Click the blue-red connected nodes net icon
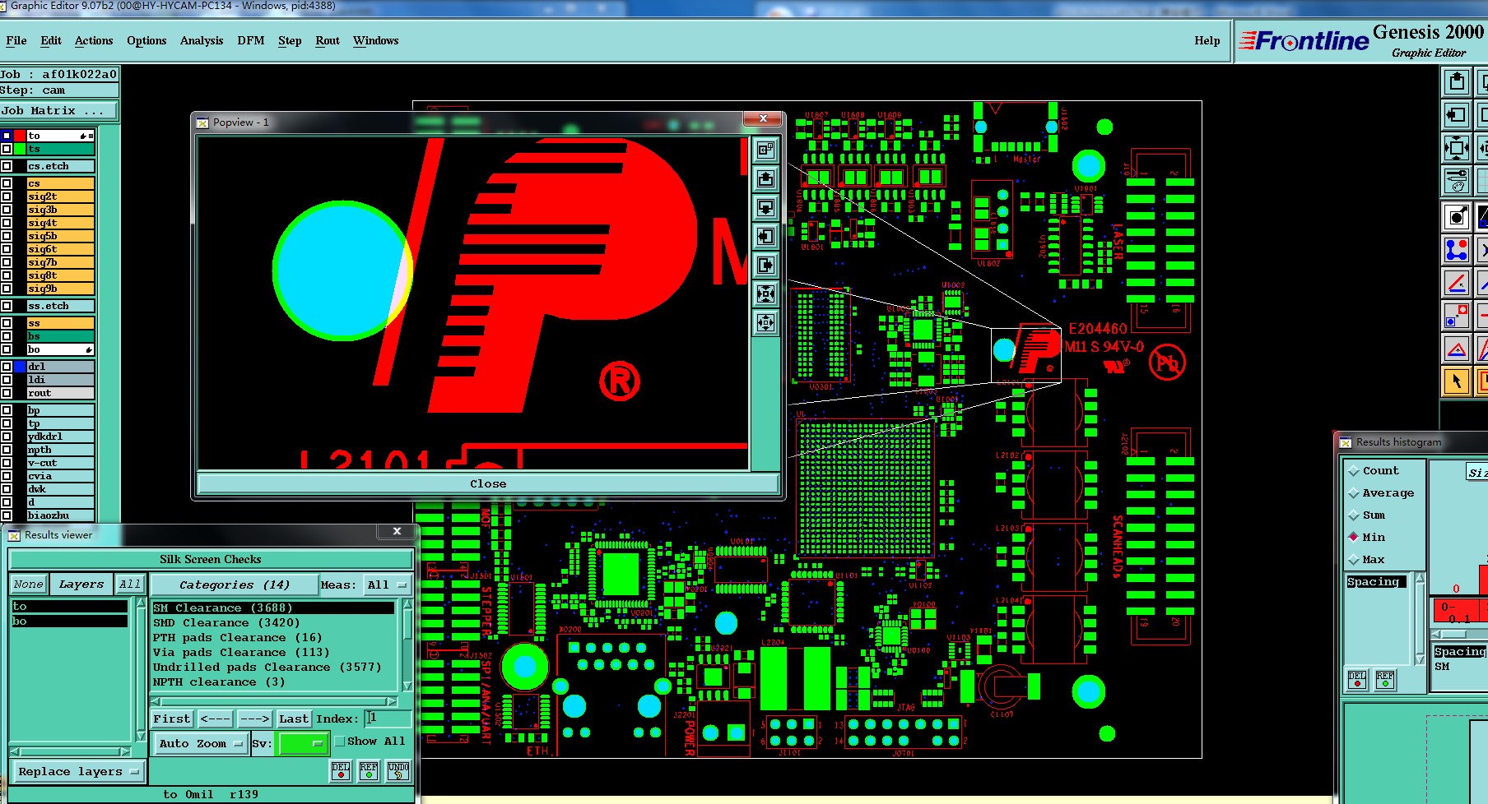This screenshot has height=804, width=1488. [1457, 250]
